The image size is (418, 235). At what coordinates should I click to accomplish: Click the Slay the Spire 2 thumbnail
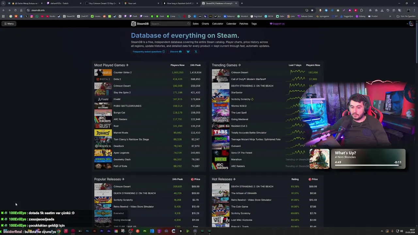(x=103, y=92)
